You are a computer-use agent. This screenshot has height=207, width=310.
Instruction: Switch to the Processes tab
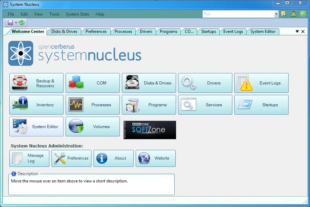(123, 31)
